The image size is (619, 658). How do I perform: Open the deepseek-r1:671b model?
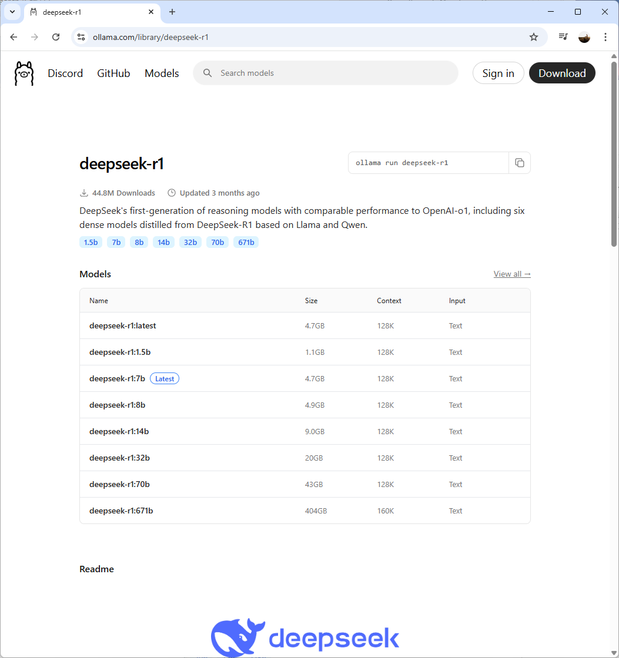pyautogui.click(x=121, y=511)
